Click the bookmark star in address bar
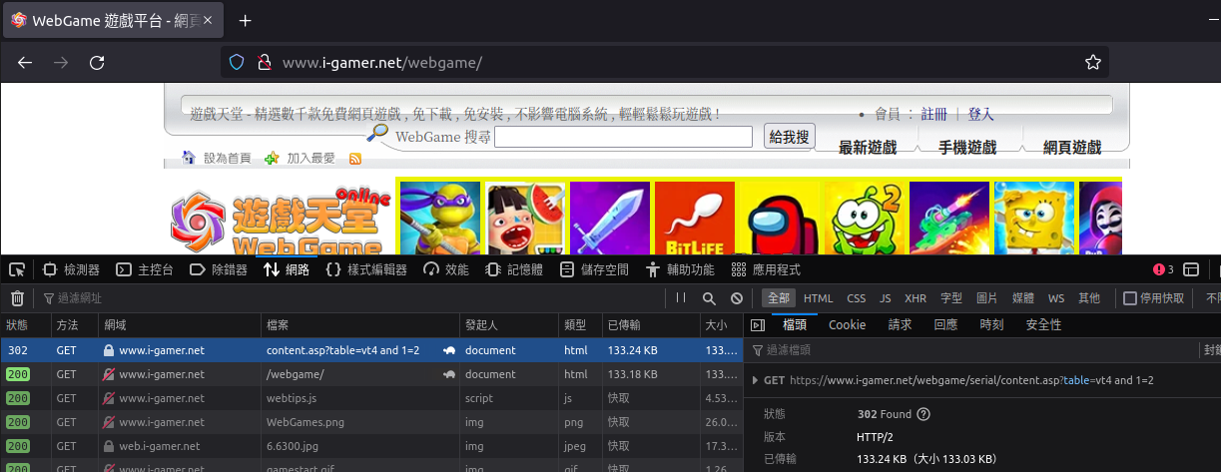The width and height of the screenshot is (1221, 472). point(1093,62)
